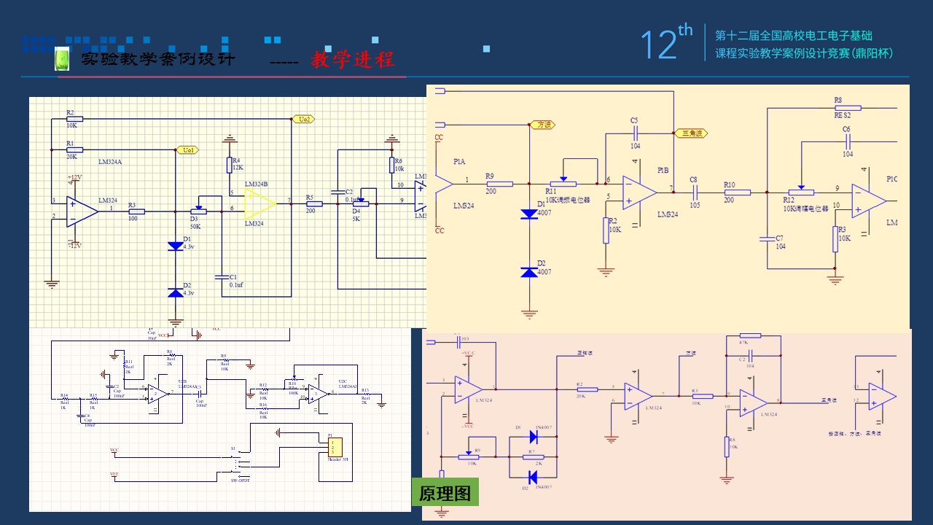Click the red 教学进程 heading text
This screenshot has width=933, height=525.
coord(352,60)
